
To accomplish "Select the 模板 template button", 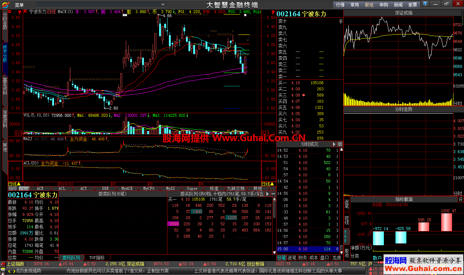I will [x=24, y=189].
